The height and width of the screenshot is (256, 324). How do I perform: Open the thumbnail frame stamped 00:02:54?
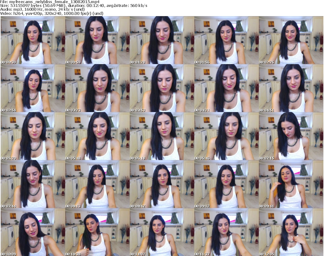(x=33, y=88)
